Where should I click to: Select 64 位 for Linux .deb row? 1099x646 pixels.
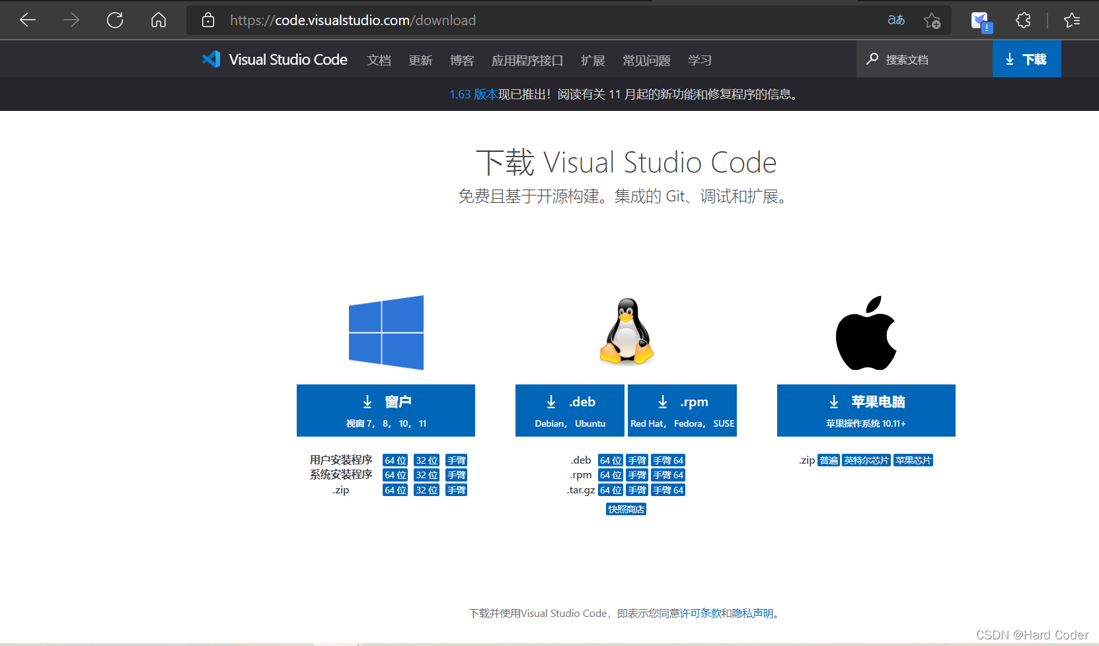point(611,460)
